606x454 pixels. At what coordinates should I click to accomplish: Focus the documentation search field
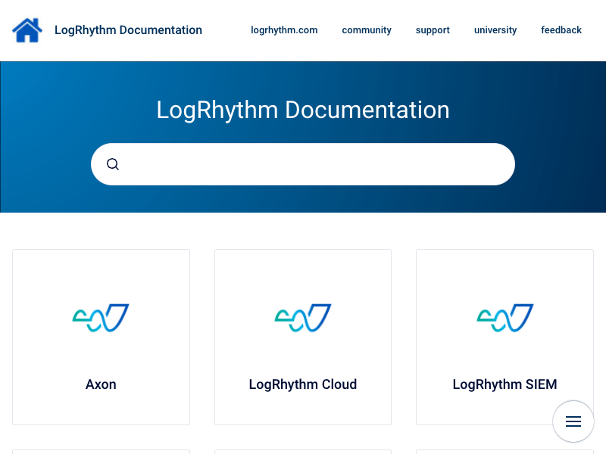(303, 164)
